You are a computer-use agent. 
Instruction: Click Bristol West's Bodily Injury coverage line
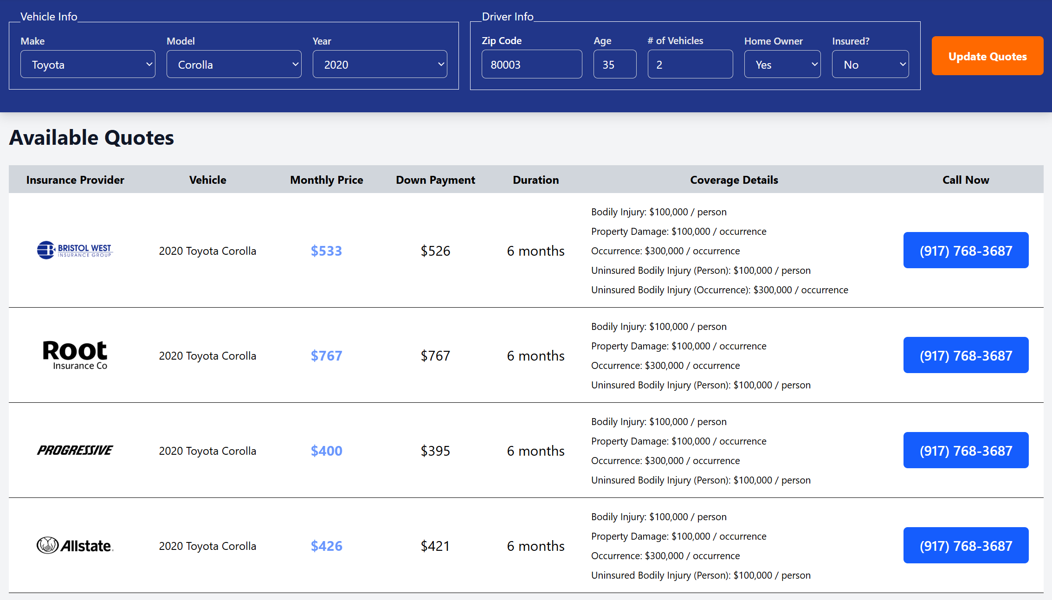click(659, 212)
